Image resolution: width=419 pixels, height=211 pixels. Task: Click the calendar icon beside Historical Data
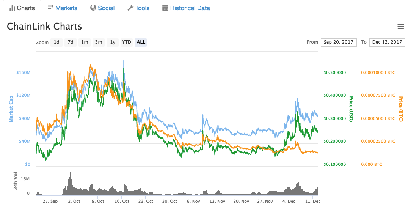[x=165, y=8]
